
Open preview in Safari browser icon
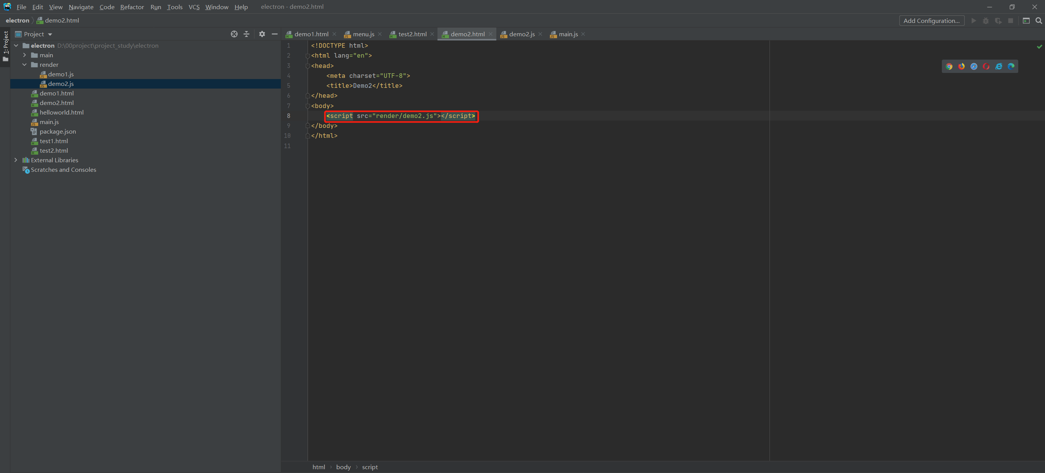pos(974,66)
